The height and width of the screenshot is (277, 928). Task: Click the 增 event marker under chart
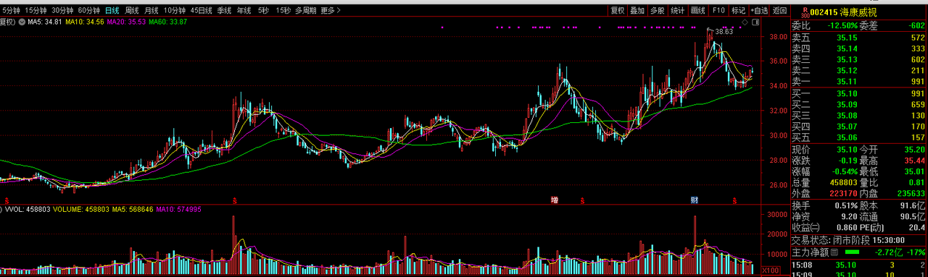554,199
